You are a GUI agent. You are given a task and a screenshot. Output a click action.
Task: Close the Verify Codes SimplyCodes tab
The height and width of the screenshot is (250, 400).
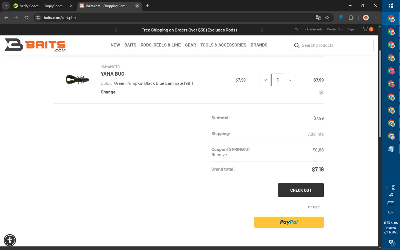(x=71, y=6)
